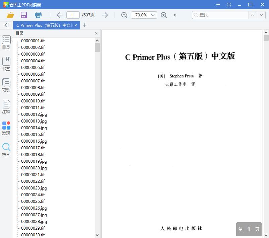Click the outline list scroll up arrow
The height and width of the screenshot is (238, 269).
pyautogui.click(x=97, y=41)
